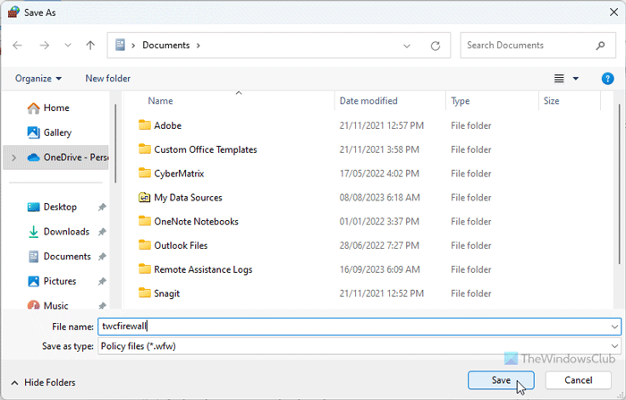Open the help question mark icon
This screenshot has width=626, height=400.
click(607, 79)
